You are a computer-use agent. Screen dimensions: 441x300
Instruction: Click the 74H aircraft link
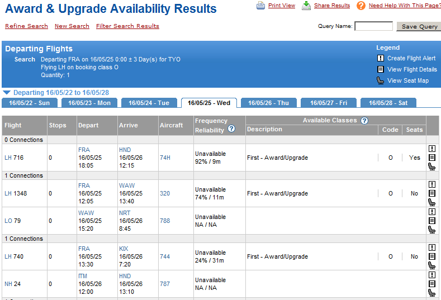coord(165,158)
